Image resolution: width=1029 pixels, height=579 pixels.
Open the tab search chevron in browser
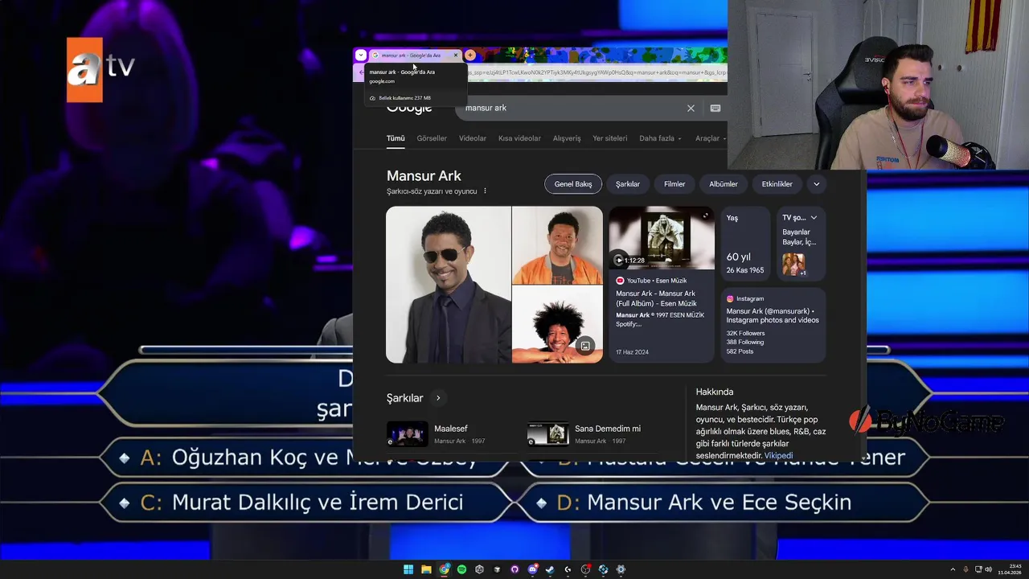(x=360, y=55)
